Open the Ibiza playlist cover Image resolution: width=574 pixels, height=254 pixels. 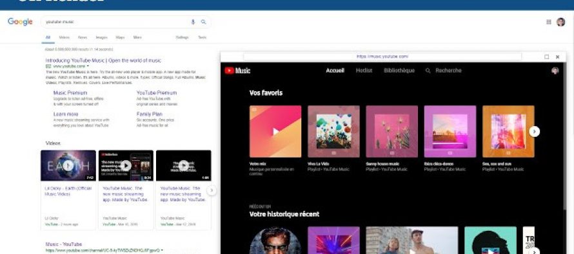(x=450, y=131)
